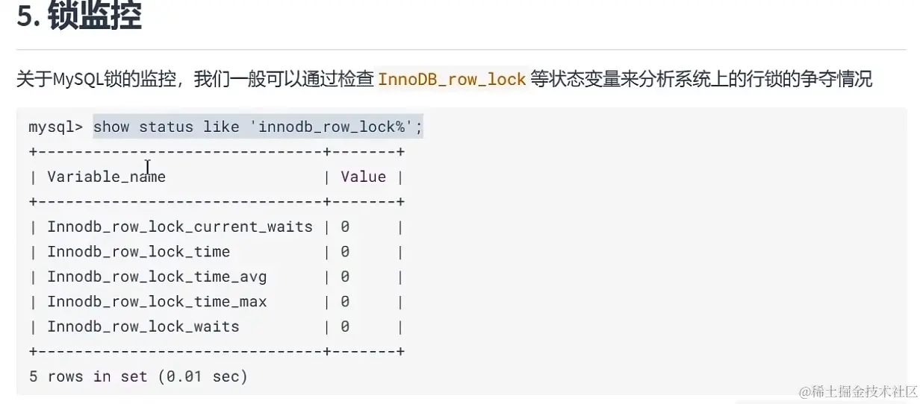923x404 pixels.
Task: Click the inline code InnoDB_row_lock
Action: coord(452,79)
